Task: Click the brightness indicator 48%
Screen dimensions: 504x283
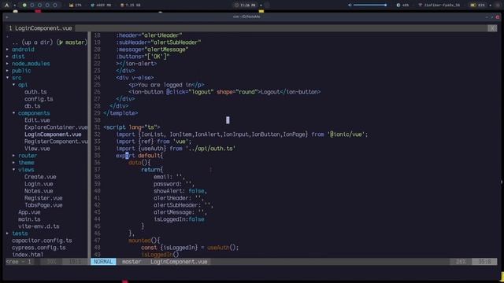Action: pyautogui.click(x=402, y=6)
